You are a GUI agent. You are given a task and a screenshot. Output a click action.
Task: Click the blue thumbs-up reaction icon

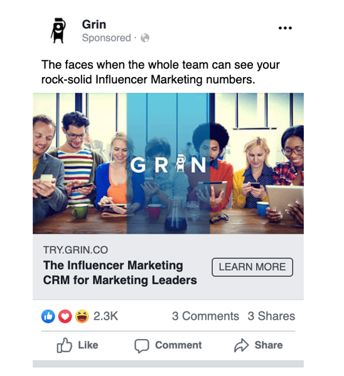[48, 316]
